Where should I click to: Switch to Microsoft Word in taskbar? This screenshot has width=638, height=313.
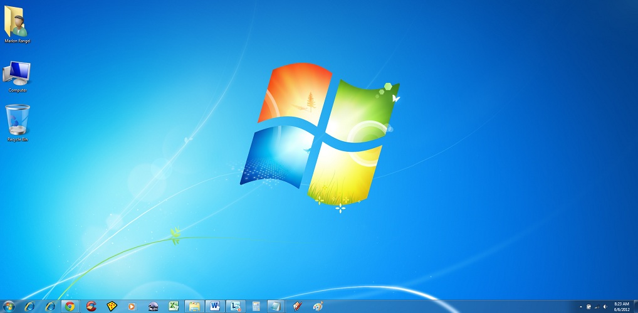(215, 306)
